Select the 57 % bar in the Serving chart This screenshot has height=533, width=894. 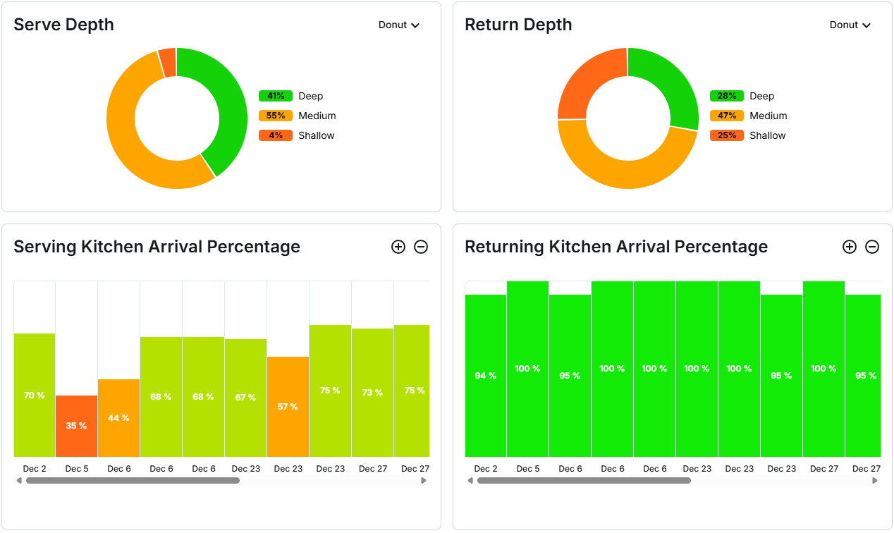point(288,406)
